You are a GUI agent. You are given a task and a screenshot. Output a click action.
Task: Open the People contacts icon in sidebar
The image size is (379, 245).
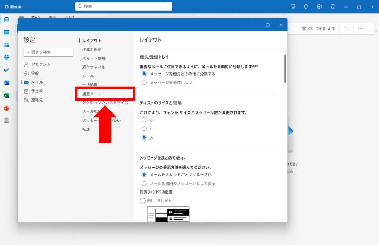click(6, 44)
